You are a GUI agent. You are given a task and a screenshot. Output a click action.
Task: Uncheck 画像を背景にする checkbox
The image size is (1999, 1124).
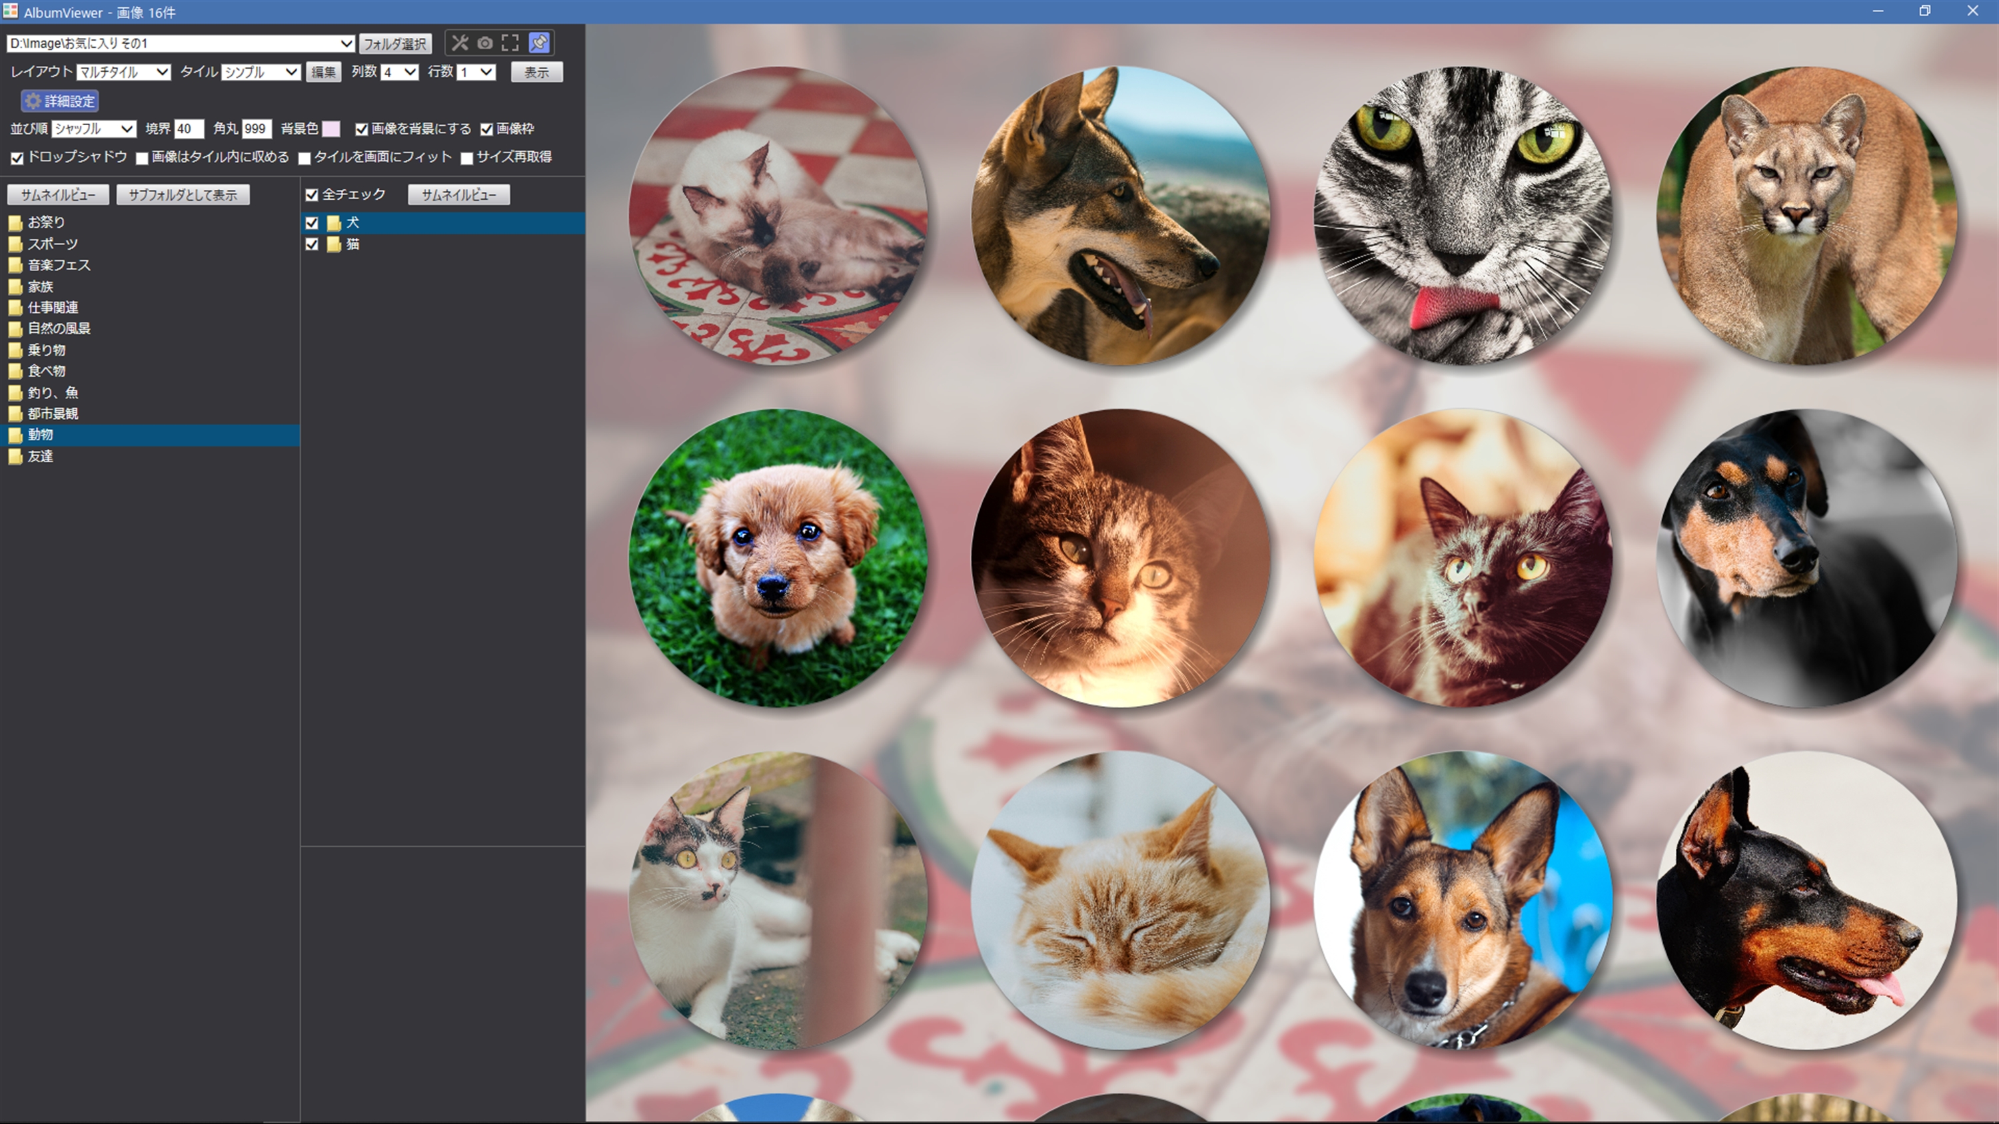point(362,130)
